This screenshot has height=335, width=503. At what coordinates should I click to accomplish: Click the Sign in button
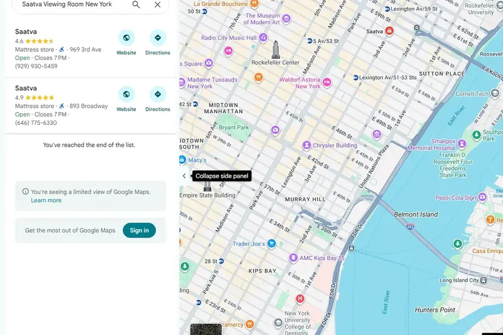coord(139,230)
